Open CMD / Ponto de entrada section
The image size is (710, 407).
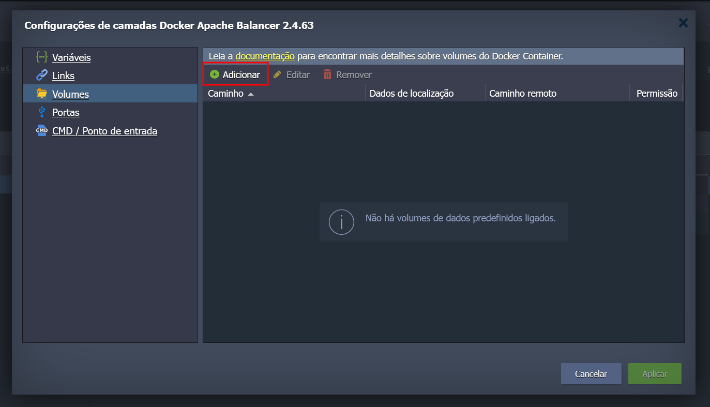click(x=104, y=131)
